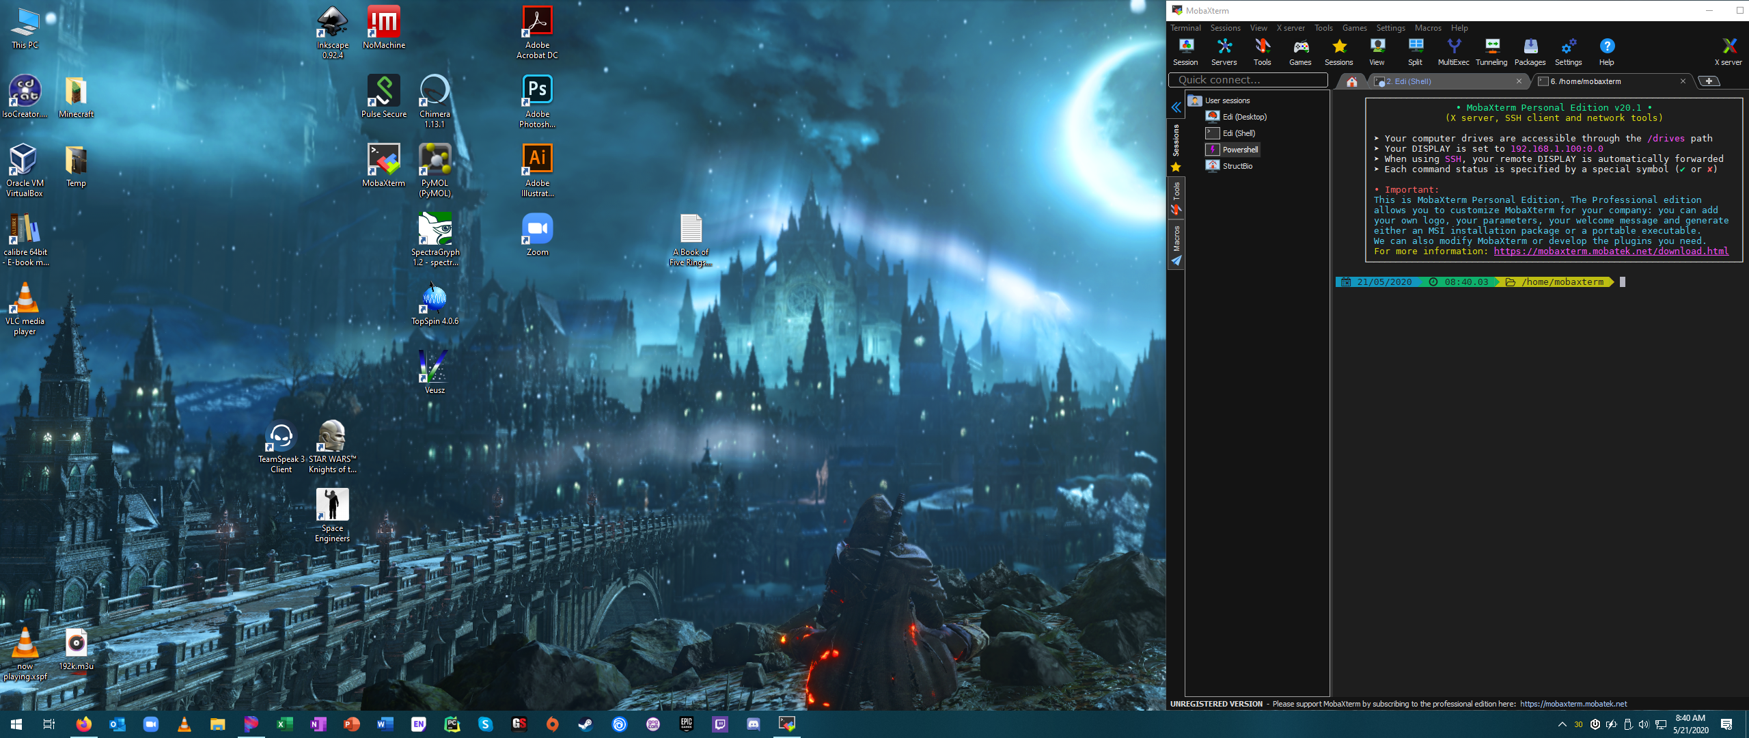The image size is (1749, 738).
Task: Open the Help question mark toolbar icon
Action: tap(1606, 52)
